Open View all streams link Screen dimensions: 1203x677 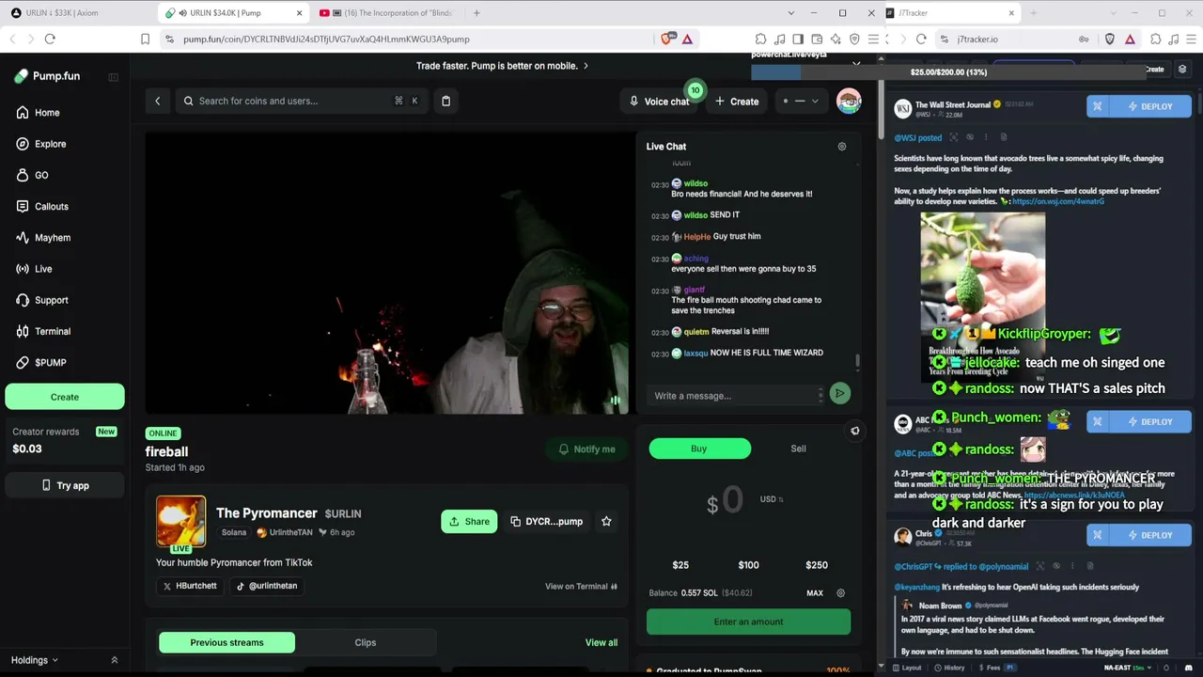click(x=601, y=643)
